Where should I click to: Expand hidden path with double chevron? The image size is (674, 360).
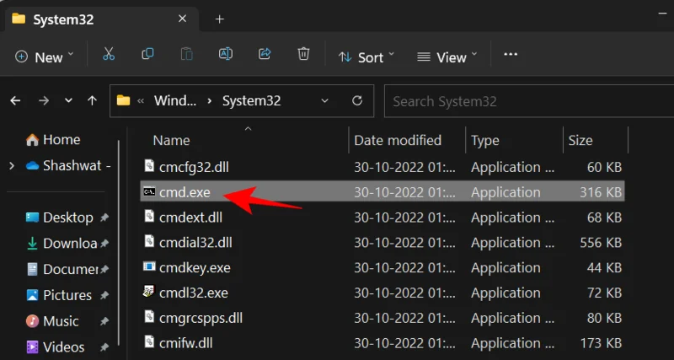point(141,101)
